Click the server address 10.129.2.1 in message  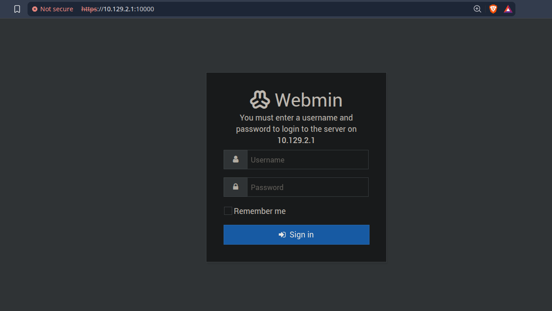(x=296, y=140)
